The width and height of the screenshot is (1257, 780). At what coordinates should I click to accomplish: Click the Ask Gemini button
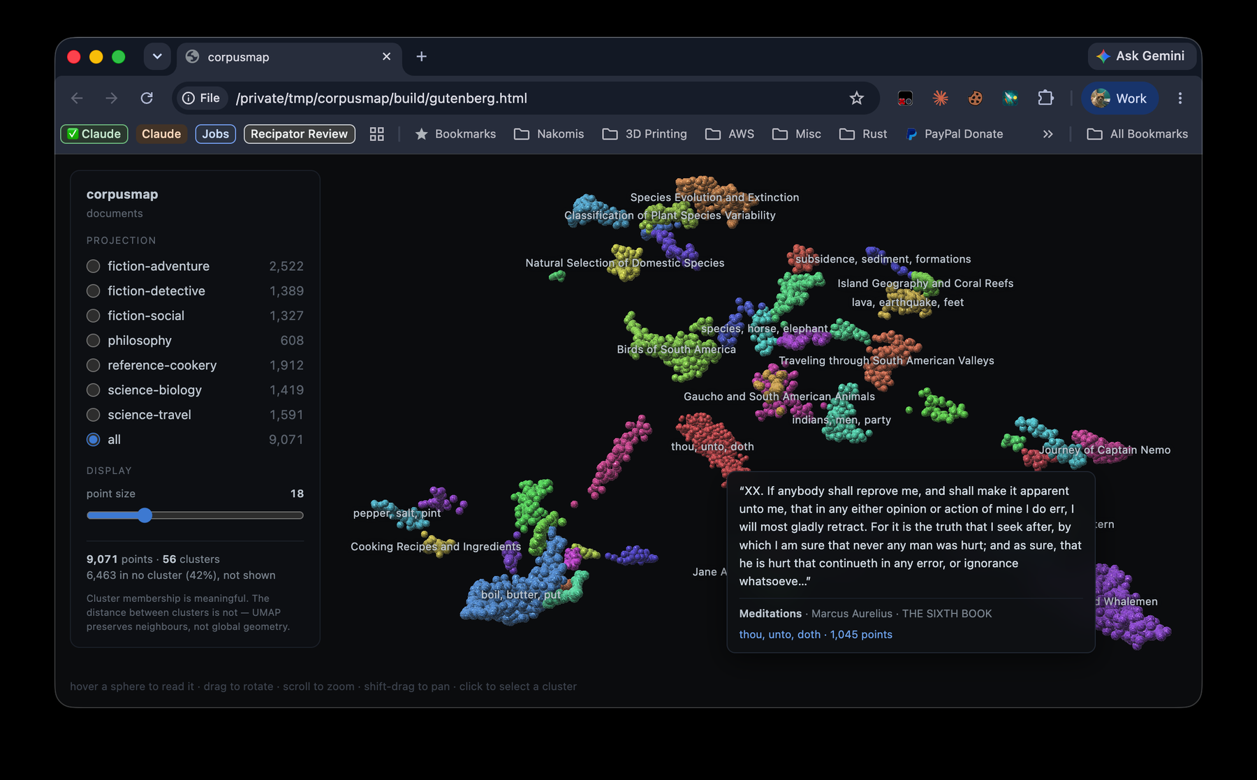coord(1142,56)
